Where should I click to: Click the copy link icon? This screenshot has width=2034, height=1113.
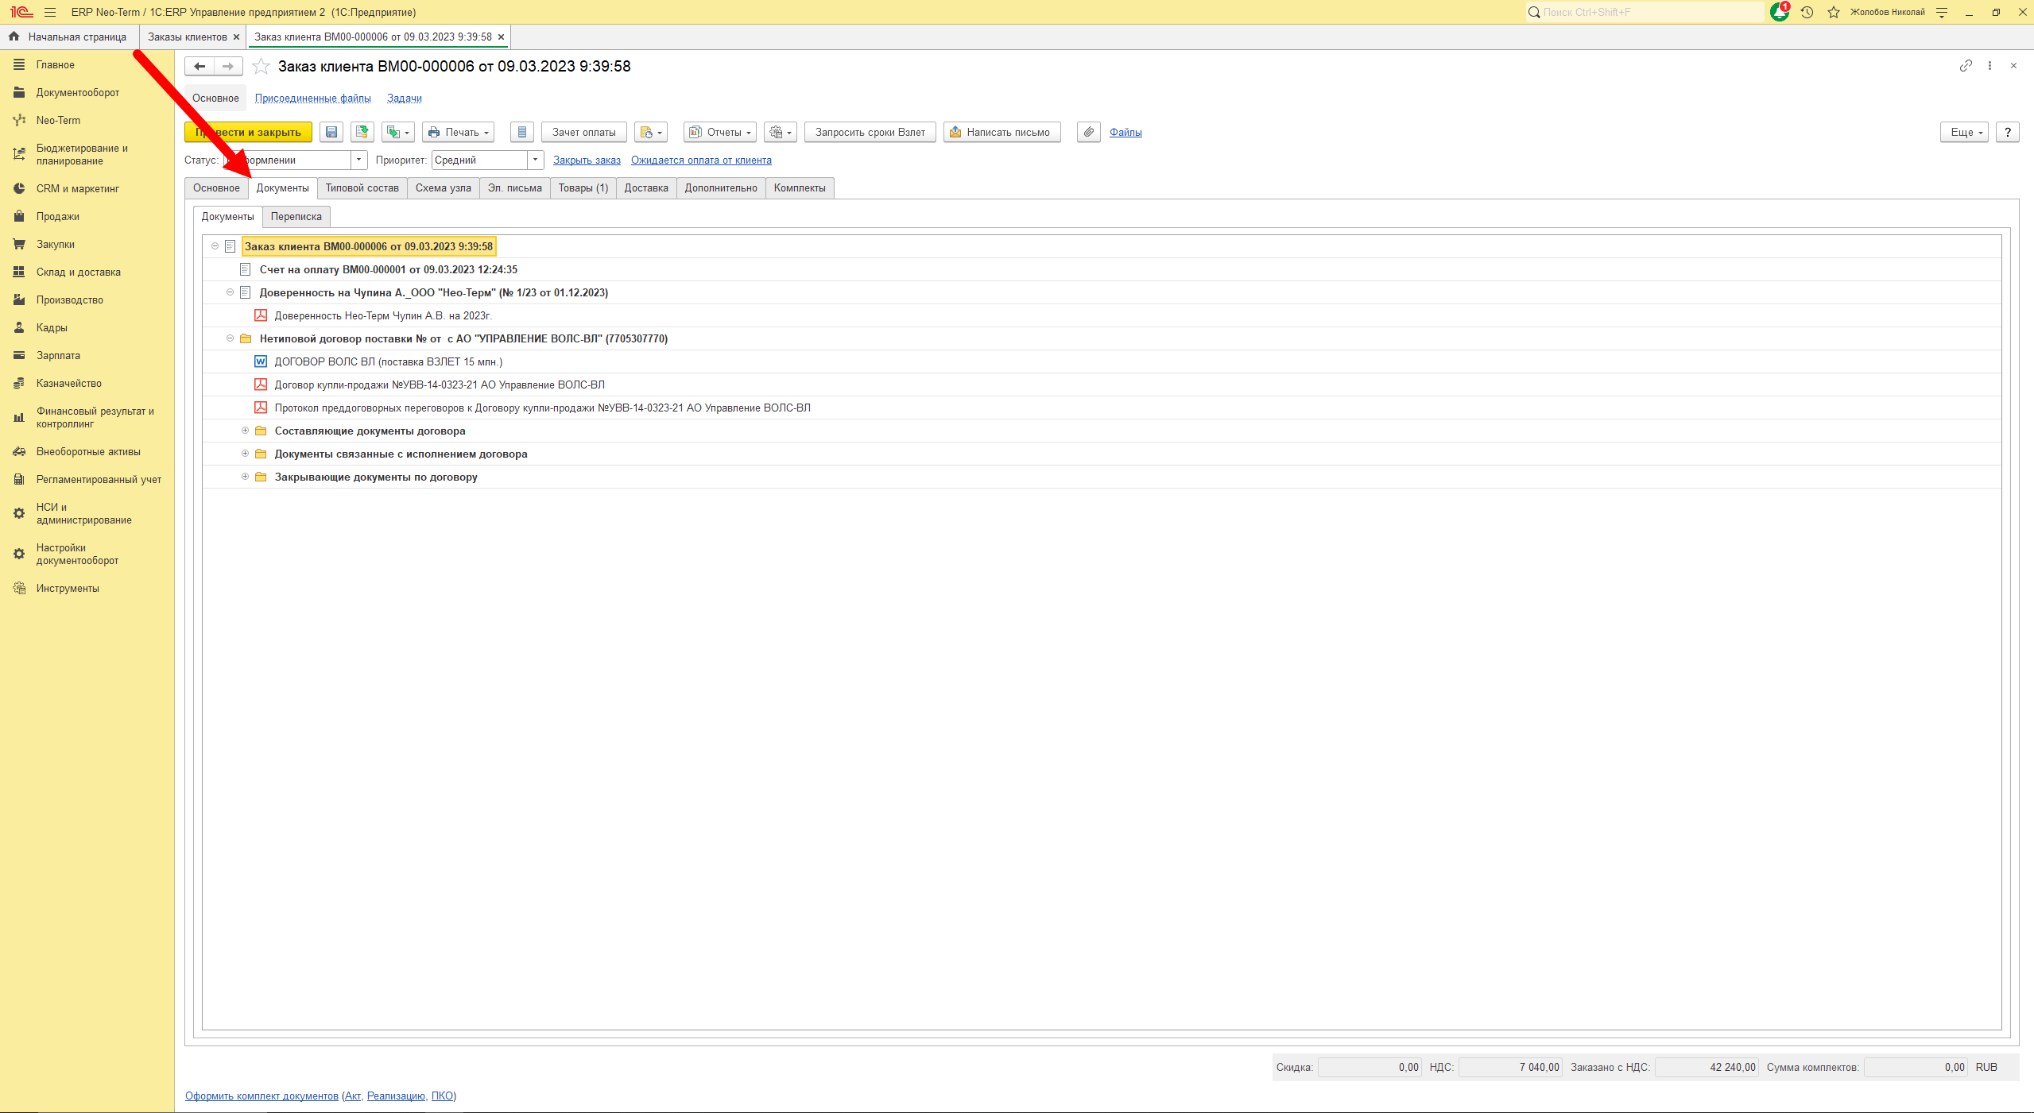(1966, 66)
